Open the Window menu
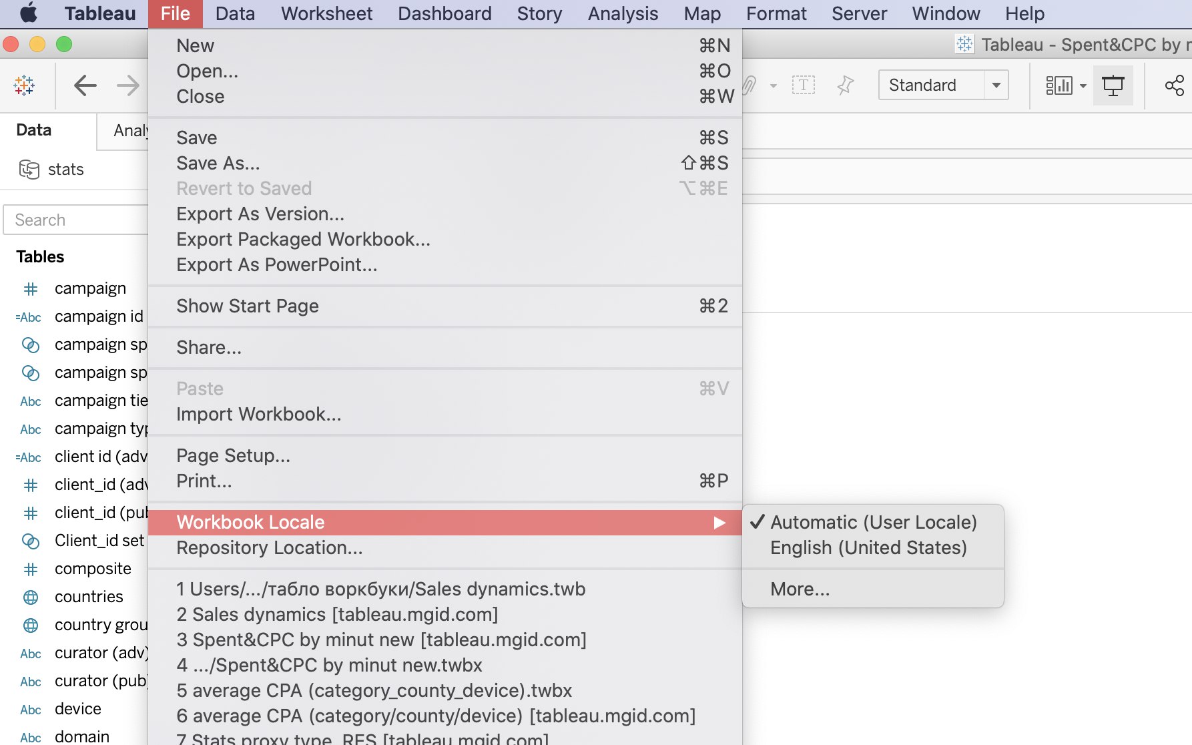The width and height of the screenshot is (1192, 745). 946,13
